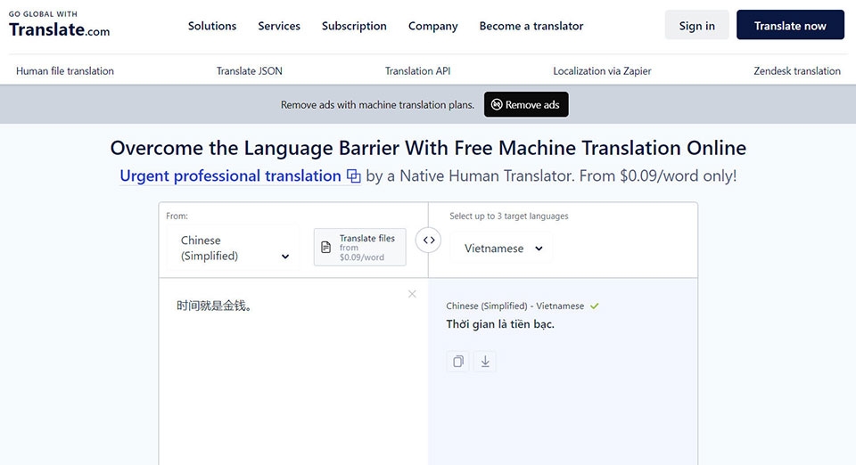Copy the Vietnamese translation

(458, 362)
